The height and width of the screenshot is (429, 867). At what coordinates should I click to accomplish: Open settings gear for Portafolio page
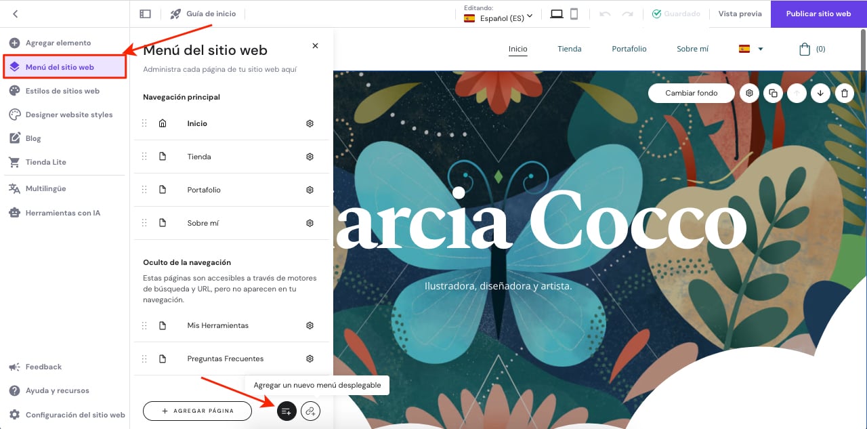click(x=310, y=190)
